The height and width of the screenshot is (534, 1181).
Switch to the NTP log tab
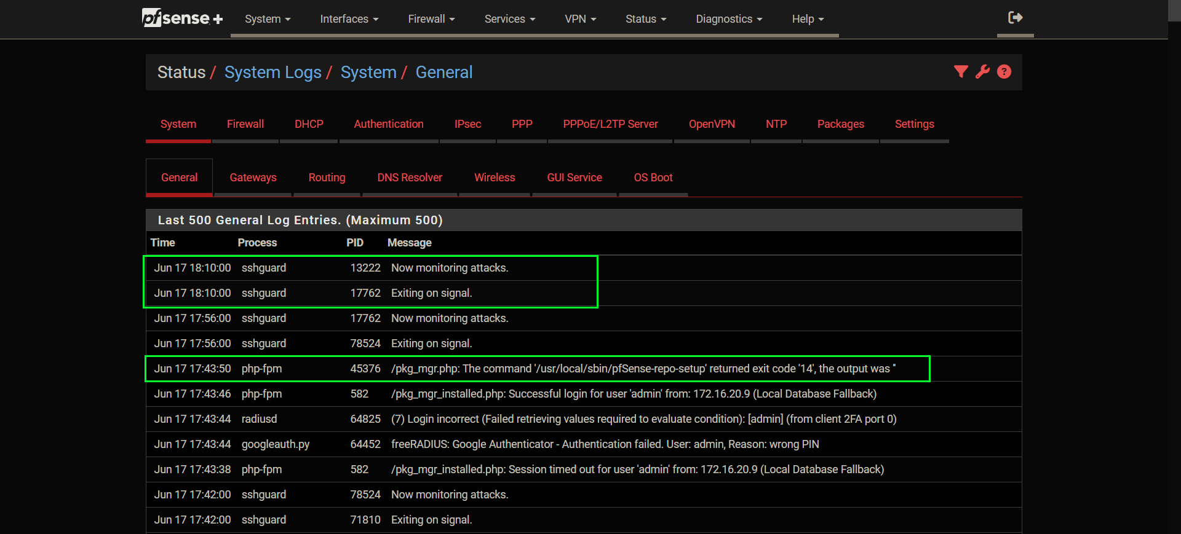[776, 124]
